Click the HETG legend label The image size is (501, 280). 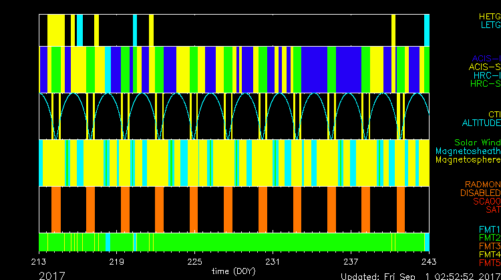(489, 16)
